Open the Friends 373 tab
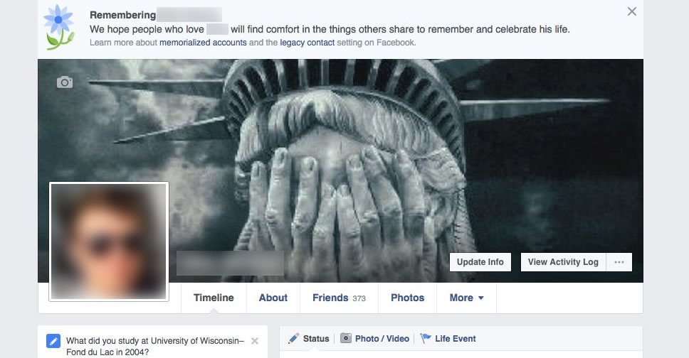Image resolution: width=689 pixels, height=358 pixels. click(339, 298)
